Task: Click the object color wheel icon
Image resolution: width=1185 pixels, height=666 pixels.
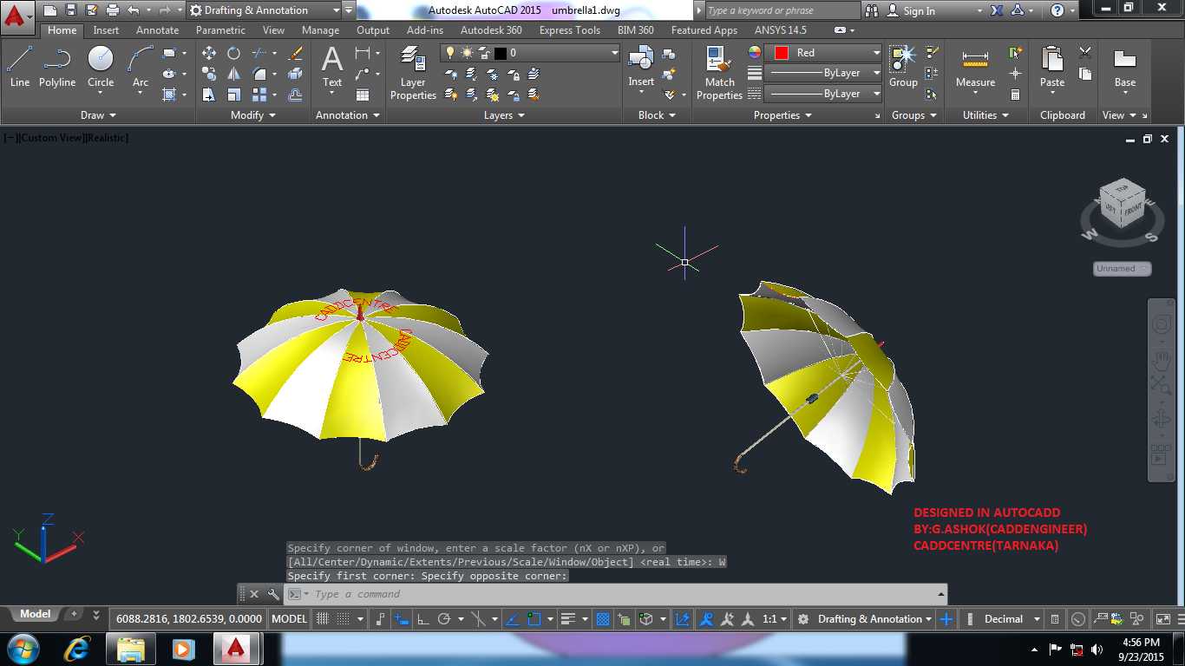Action: coord(755,53)
